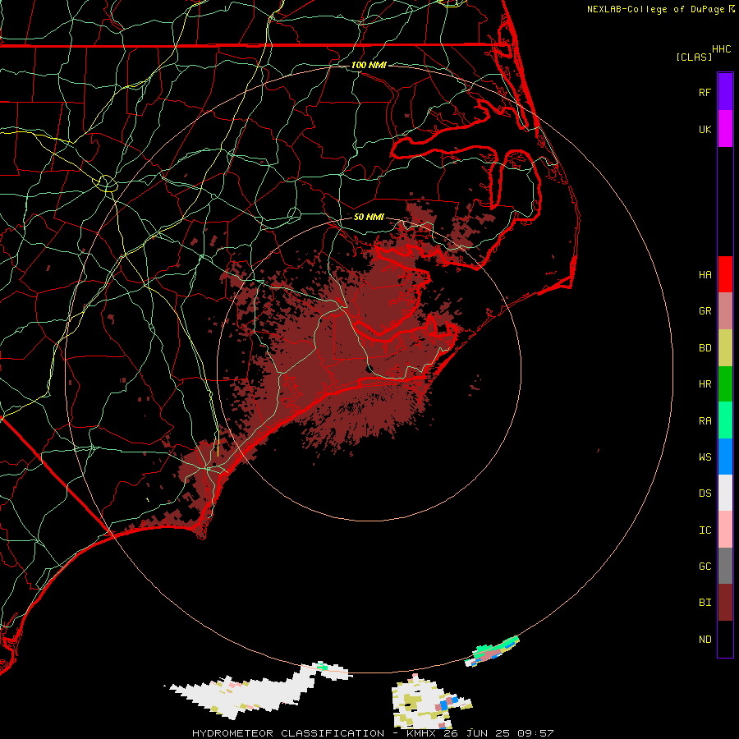Click the RF legend label
This screenshot has width=739, height=739.
[x=705, y=93]
